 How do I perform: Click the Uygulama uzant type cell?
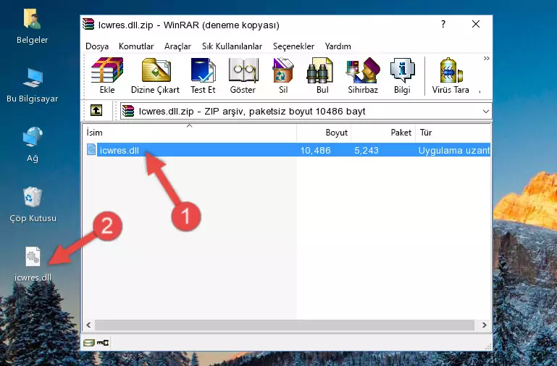(454, 151)
